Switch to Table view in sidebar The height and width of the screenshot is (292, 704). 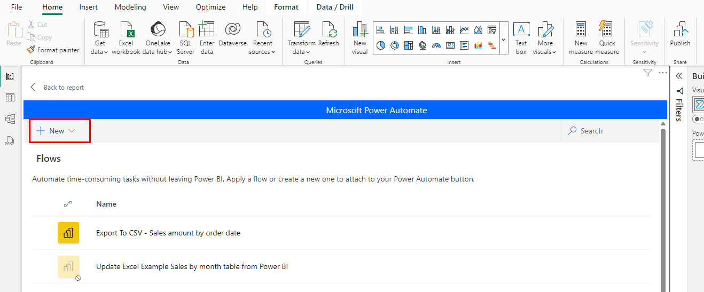tap(10, 97)
